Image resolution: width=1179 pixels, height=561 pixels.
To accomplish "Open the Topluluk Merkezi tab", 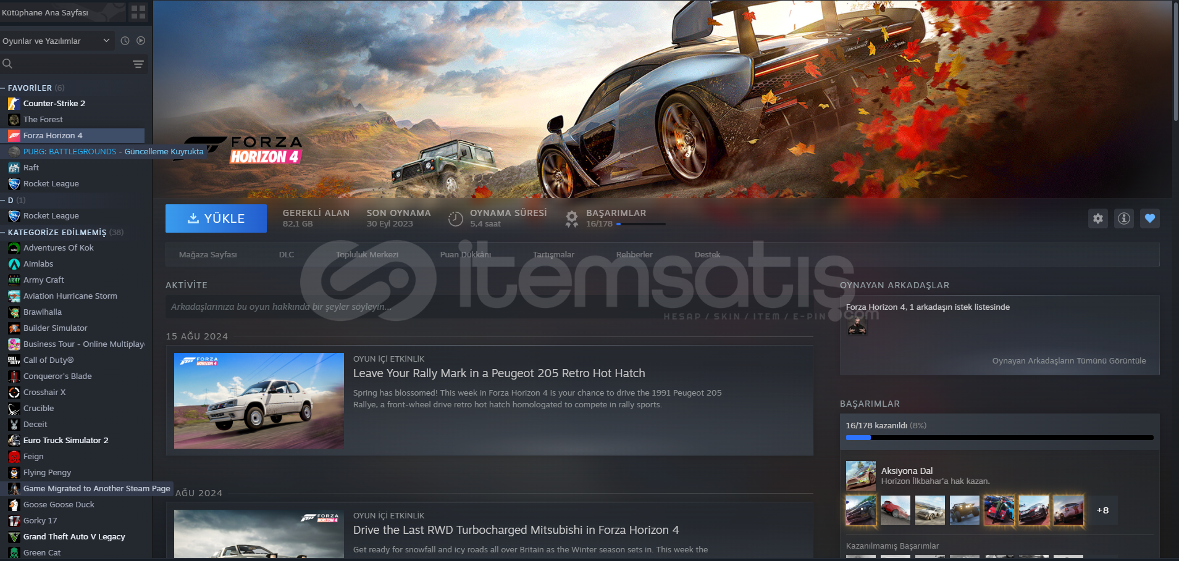I will (x=367, y=255).
